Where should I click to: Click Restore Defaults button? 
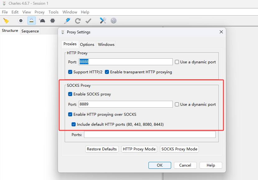tap(102, 149)
